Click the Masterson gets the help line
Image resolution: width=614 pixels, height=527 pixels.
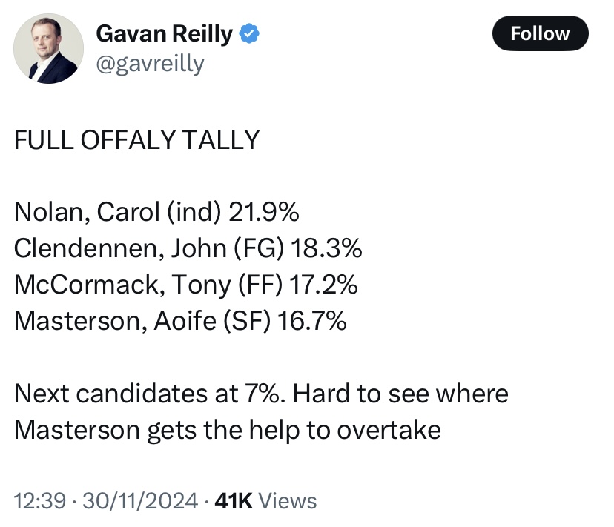[x=228, y=430]
